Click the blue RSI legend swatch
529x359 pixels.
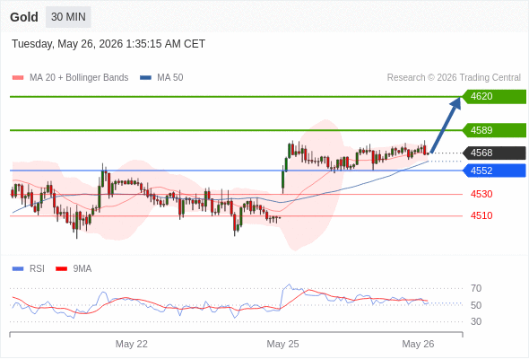pyautogui.click(x=18, y=269)
